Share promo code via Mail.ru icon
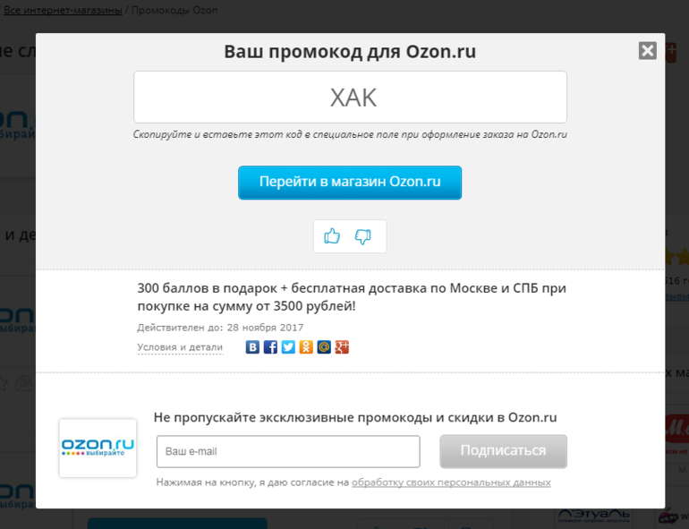The width and height of the screenshot is (689, 529). tap(324, 347)
